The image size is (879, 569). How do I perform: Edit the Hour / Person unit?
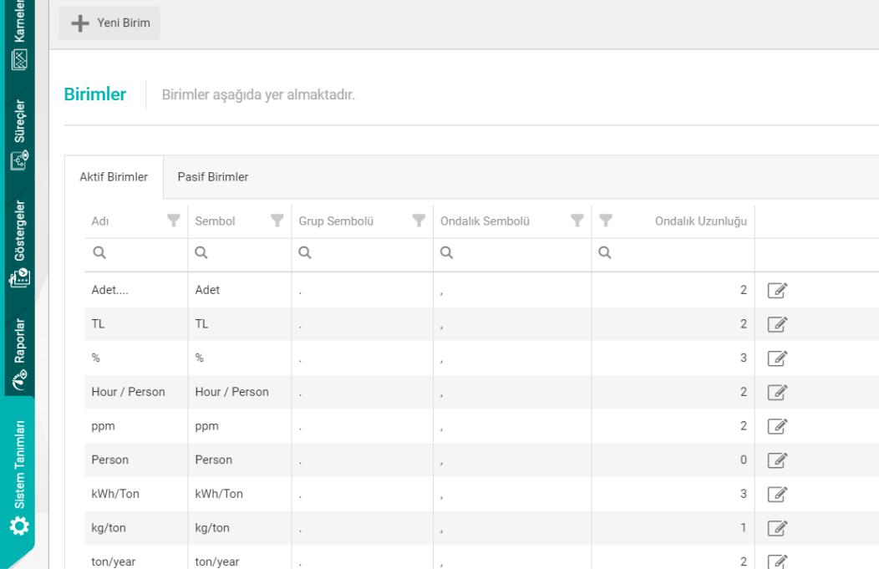click(x=776, y=392)
